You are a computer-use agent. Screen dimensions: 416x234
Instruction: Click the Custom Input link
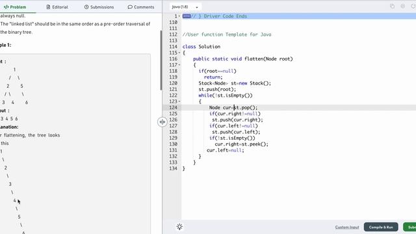point(346,227)
